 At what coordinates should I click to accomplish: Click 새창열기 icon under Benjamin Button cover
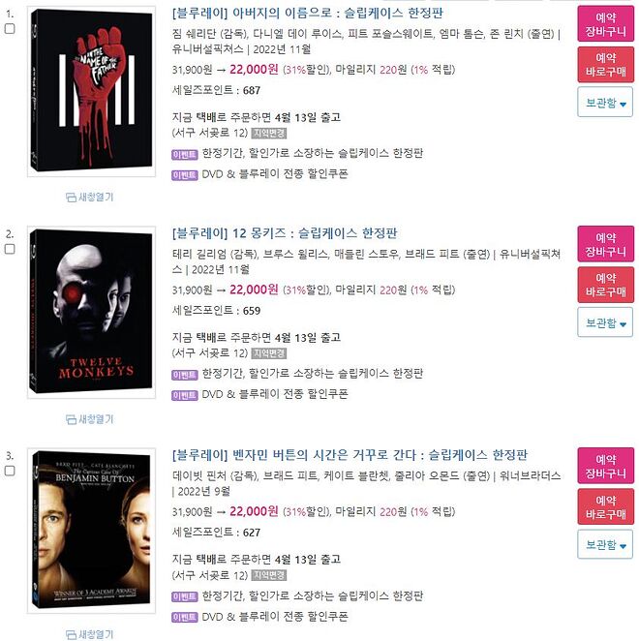89,634
